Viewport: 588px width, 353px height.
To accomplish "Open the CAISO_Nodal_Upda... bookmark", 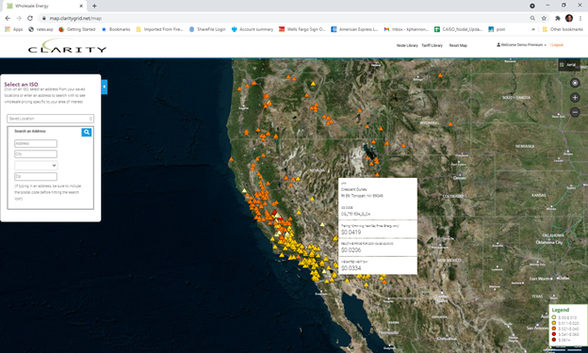I will [x=458, y=29].
